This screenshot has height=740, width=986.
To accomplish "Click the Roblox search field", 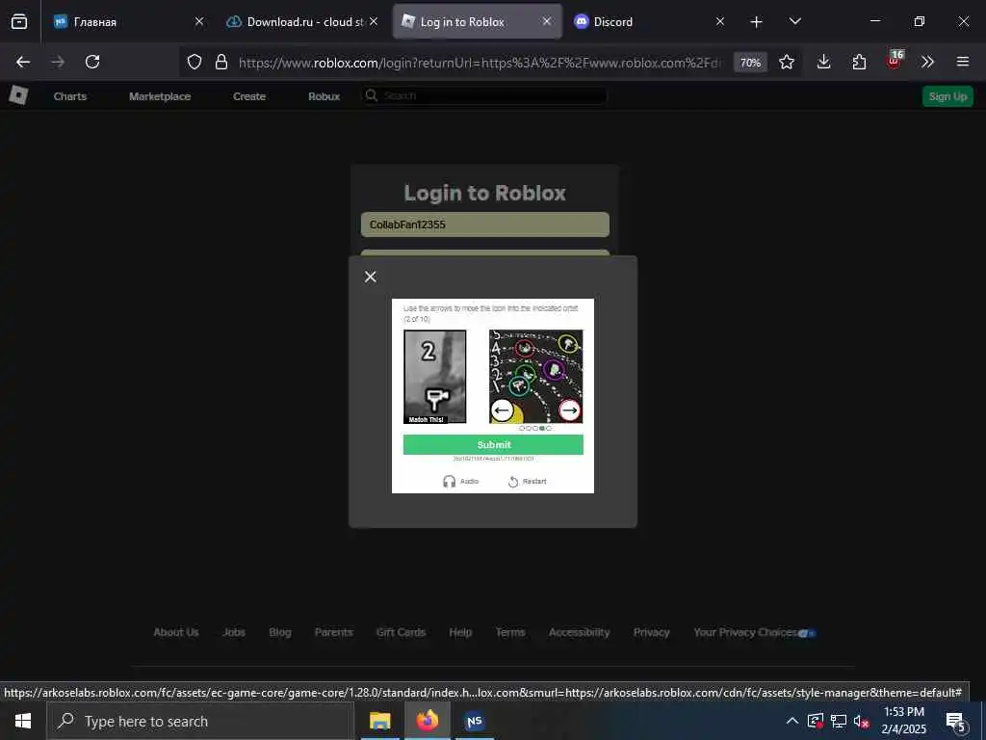I will 484,95.
